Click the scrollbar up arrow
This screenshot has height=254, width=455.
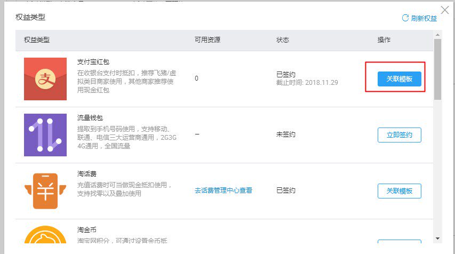coord(437,35)
